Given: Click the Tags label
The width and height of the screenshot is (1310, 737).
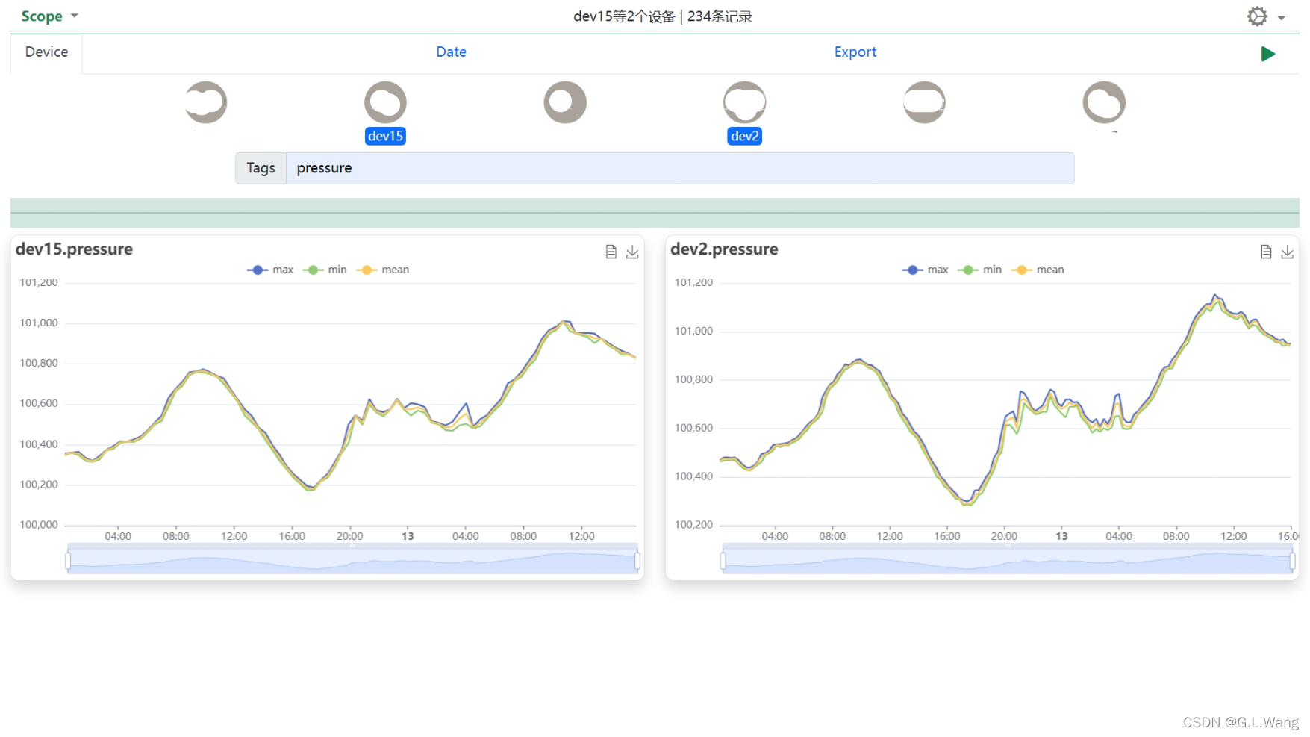Looking at the screenshot, I should click(261, 168).
